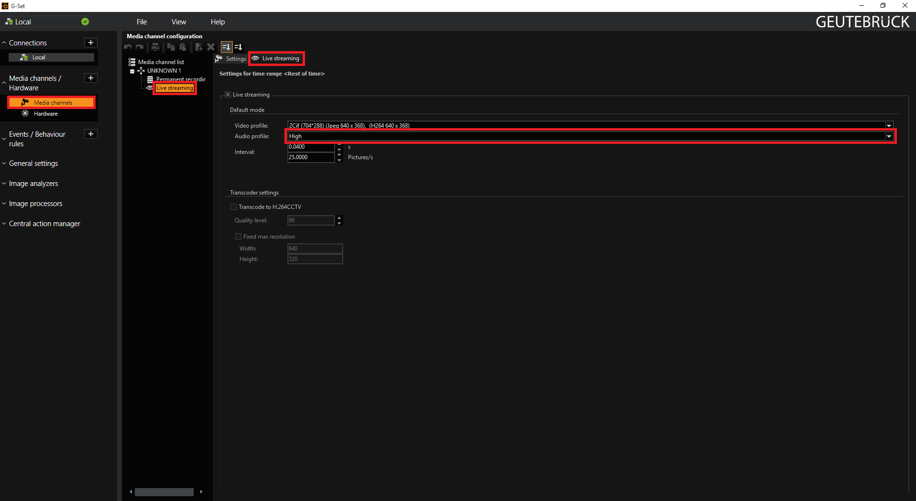The image size is (916, 501).
Task: Open the Audio profile dropdown
Action: 889,136
